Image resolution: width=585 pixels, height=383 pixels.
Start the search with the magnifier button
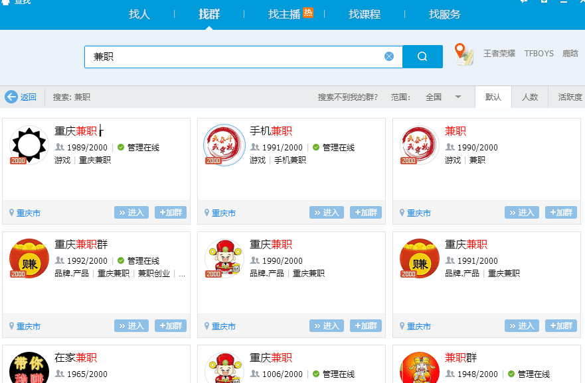pos(422,56)
